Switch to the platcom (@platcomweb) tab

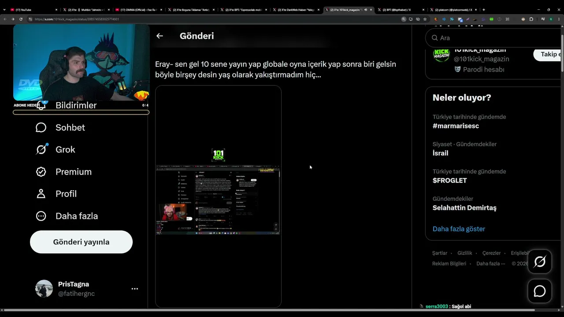pyautogui.click(x=453, y=10)
